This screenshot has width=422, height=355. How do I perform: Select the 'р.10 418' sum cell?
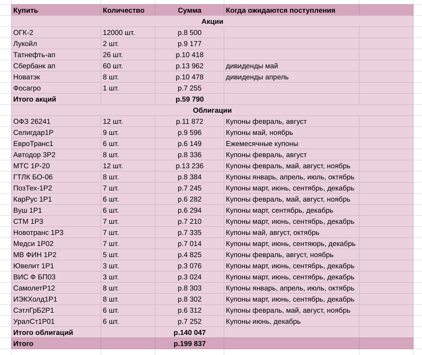coord(190,55)
